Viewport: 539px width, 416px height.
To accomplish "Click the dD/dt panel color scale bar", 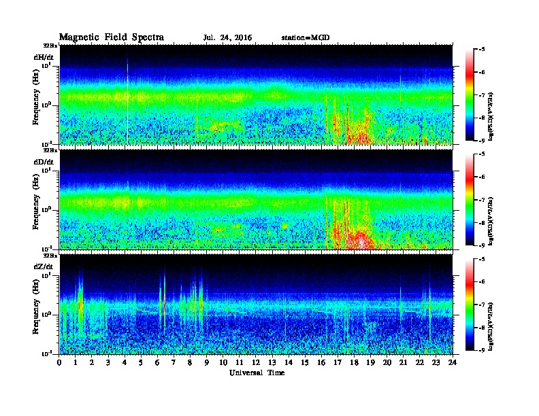I will tap(470, 200).
